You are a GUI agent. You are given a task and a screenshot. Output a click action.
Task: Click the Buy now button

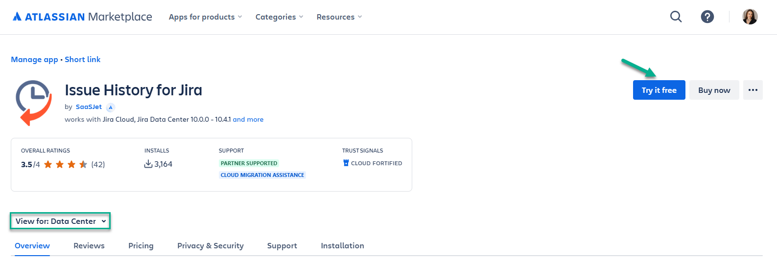coord(714,90)
